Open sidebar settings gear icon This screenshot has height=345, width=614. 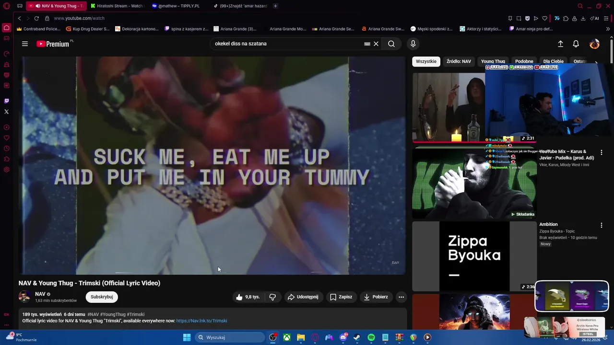pos(6,170)
